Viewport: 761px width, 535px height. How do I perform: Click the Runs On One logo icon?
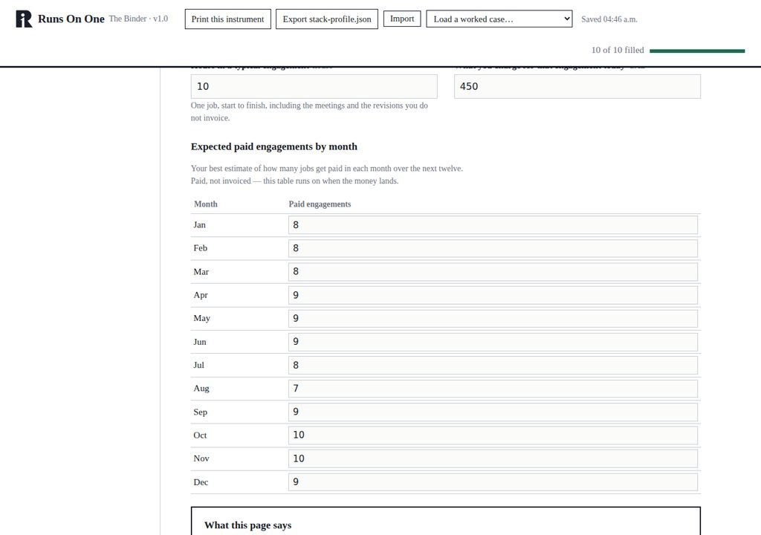(24, 19)
